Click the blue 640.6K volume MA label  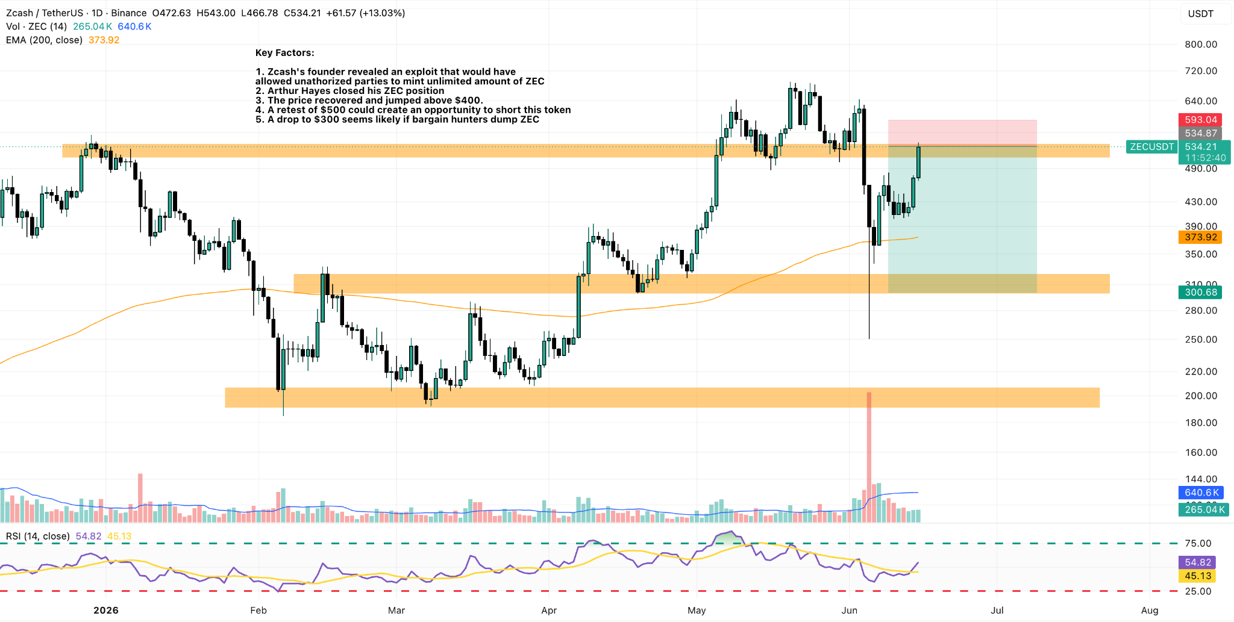tap(1201, 493)
